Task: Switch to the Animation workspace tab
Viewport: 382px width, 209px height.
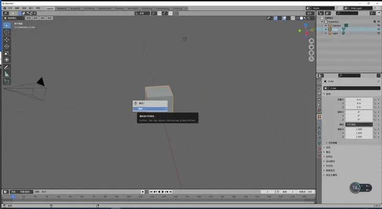Action: click(133, 8)
